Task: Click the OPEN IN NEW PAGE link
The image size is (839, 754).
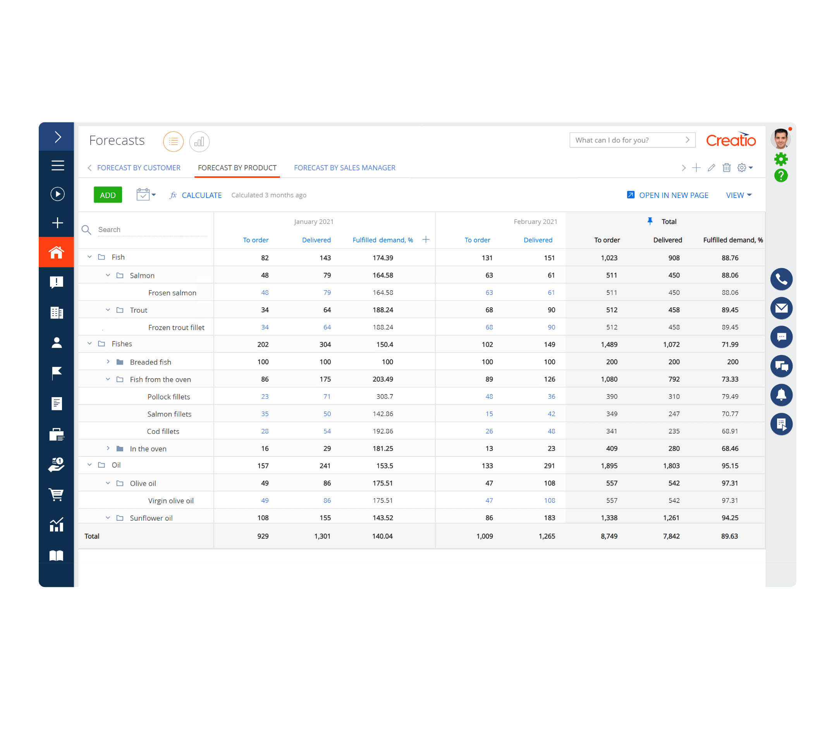Action: pos(673,195)
